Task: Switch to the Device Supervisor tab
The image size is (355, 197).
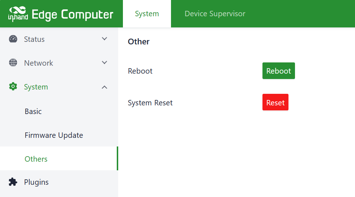Action: (215, 14)
